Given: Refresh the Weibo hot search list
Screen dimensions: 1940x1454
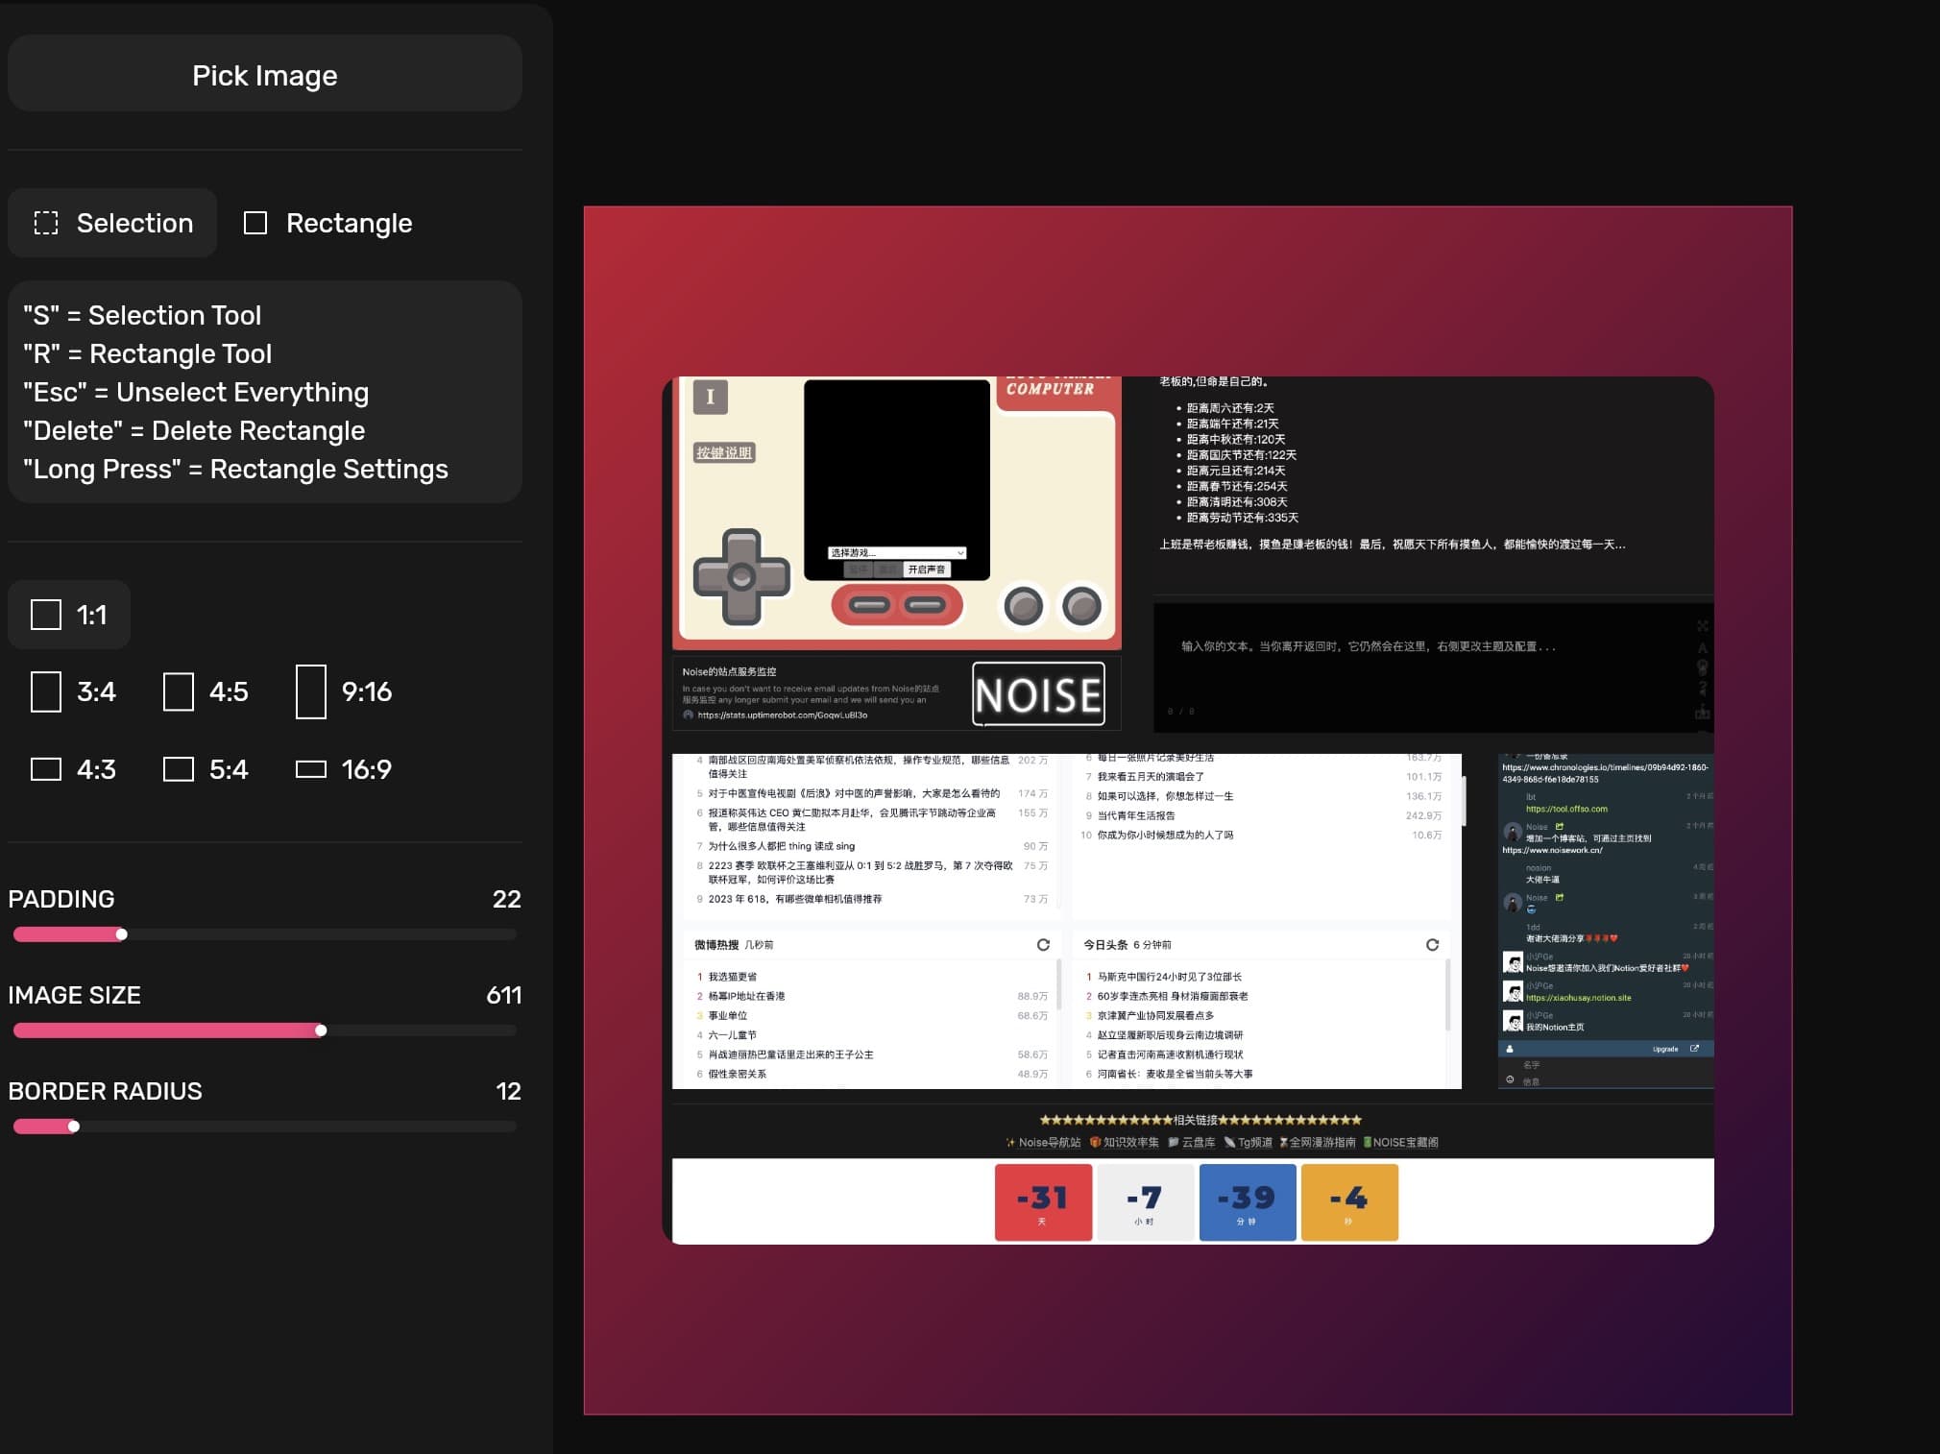Looking at the screenshot, I should (x=1043, y=945).
